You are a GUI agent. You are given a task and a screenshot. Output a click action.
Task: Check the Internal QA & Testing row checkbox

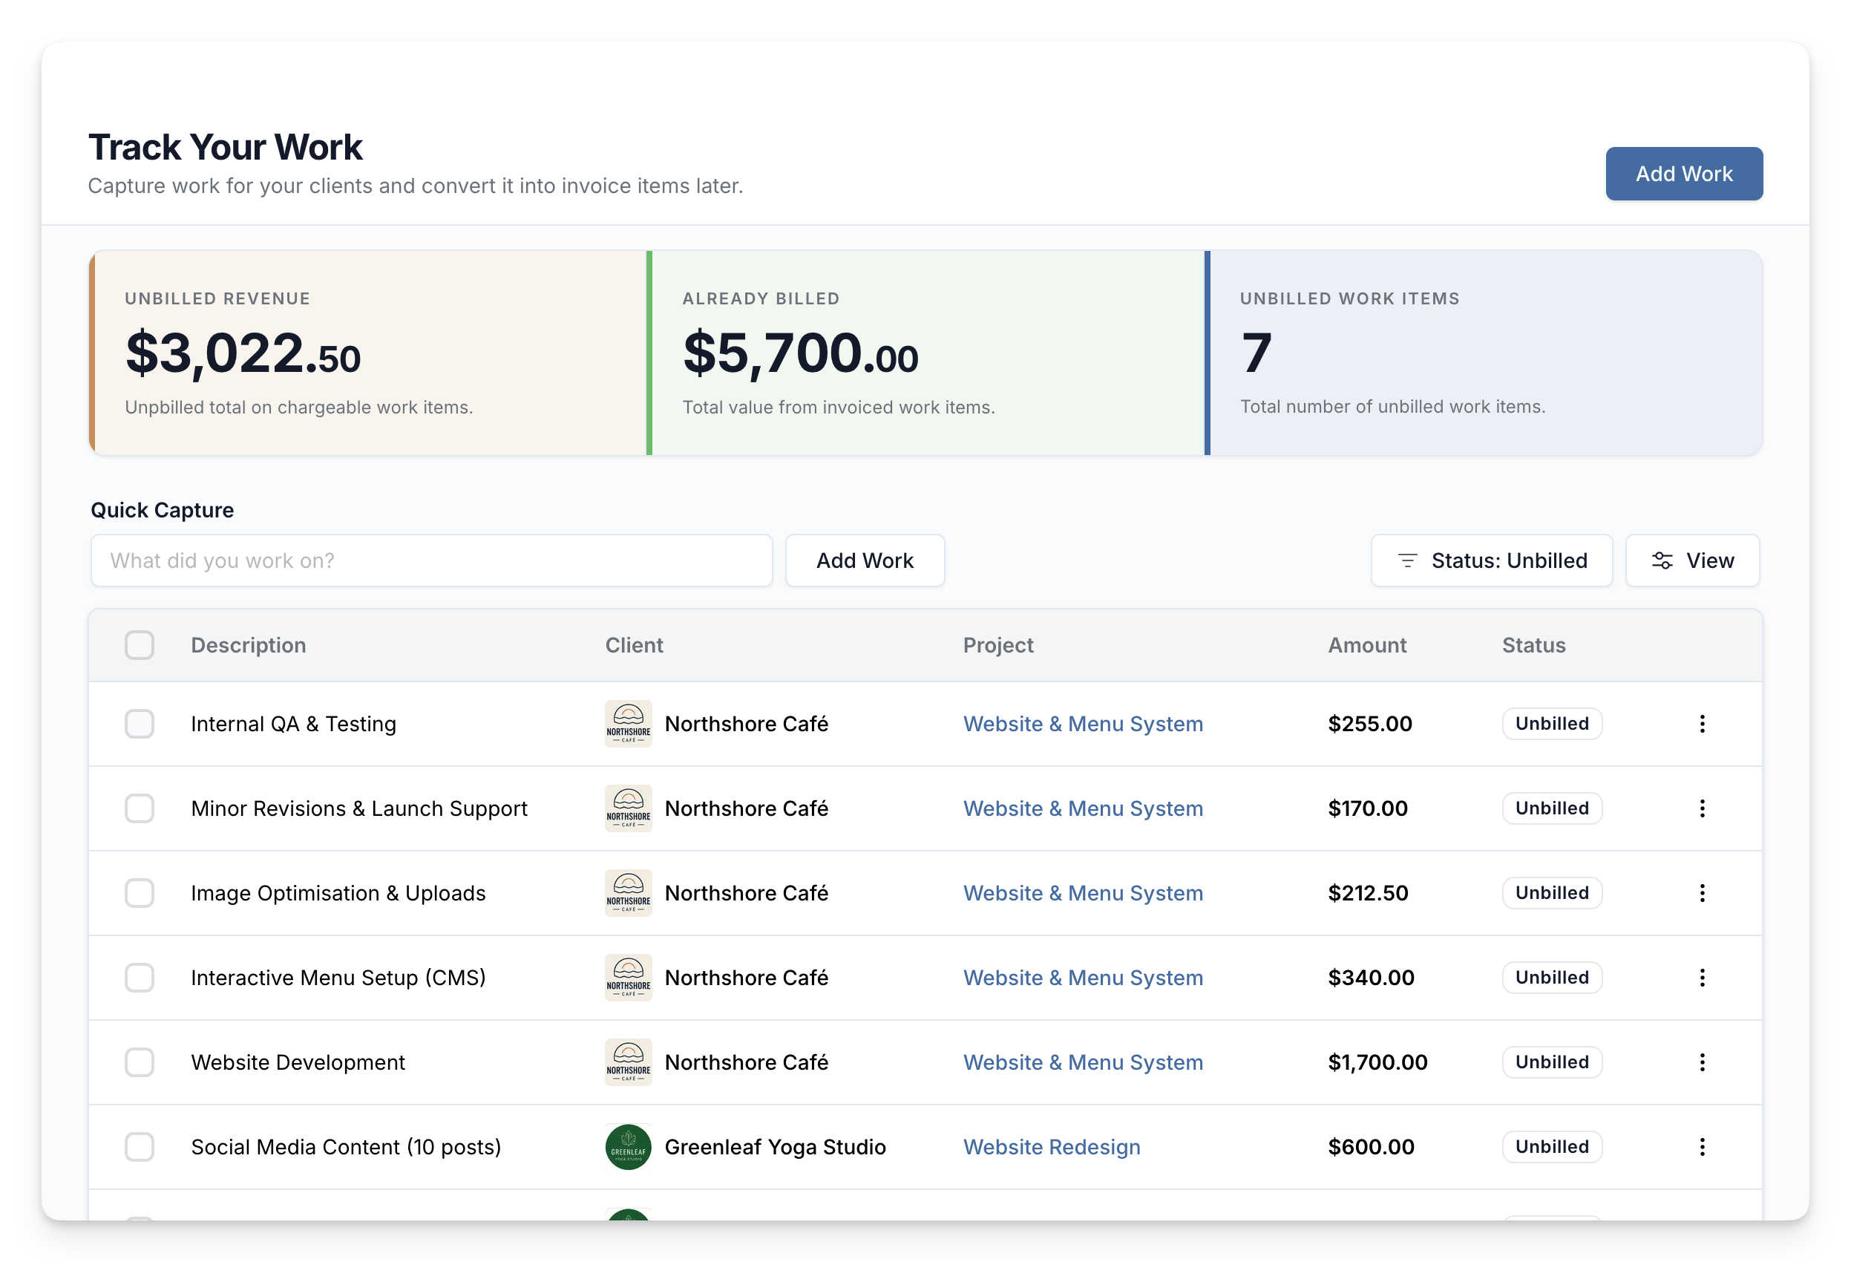(x=140, y=723)
